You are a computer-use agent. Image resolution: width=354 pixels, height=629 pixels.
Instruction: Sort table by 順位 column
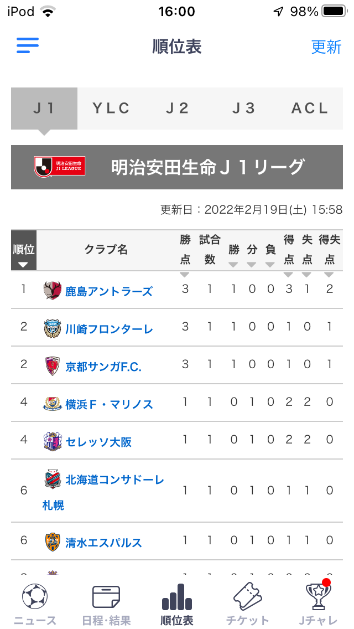point(23,251)
